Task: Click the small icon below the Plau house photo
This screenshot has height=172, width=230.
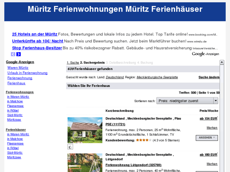Action: (70, 147)
